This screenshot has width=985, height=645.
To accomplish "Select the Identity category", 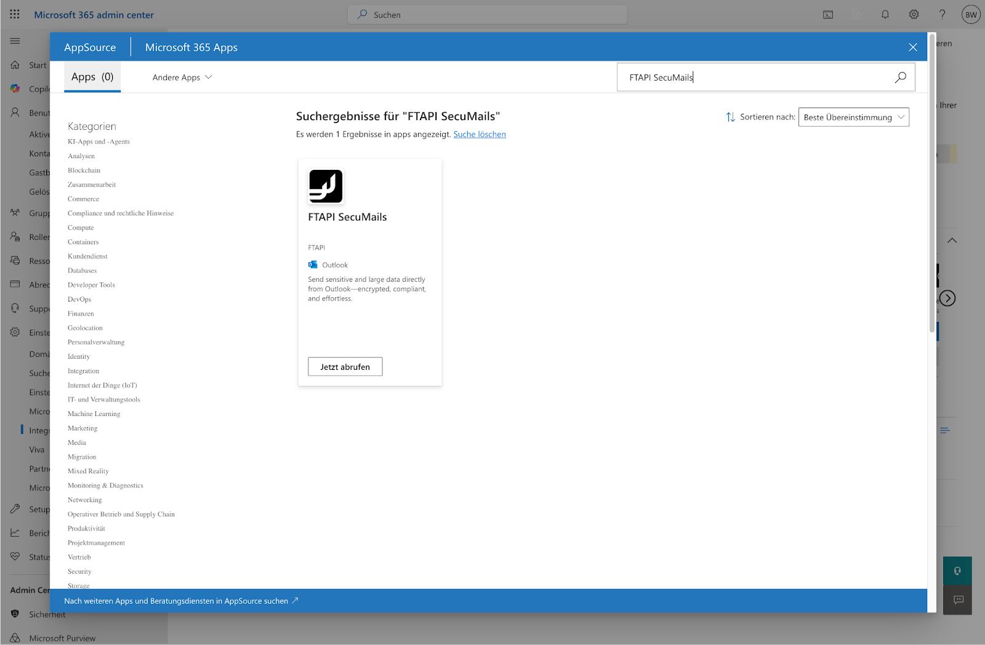I will click(x=79, y=357).
